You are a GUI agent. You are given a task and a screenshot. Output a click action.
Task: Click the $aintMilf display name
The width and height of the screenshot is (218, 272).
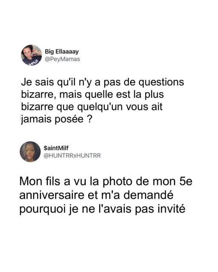[x=56, y=148]
